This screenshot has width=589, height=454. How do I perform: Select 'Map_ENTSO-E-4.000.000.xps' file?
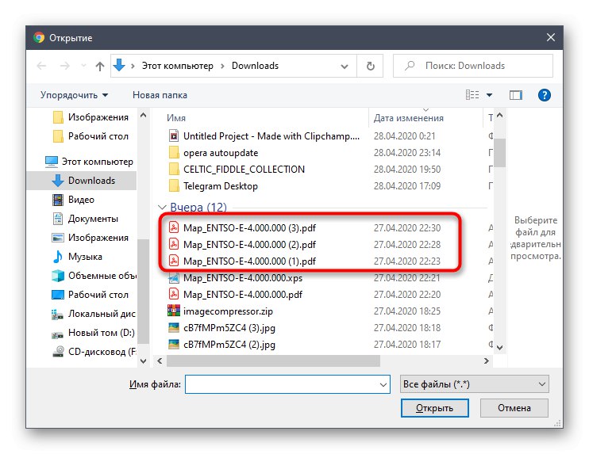(236, 278)
